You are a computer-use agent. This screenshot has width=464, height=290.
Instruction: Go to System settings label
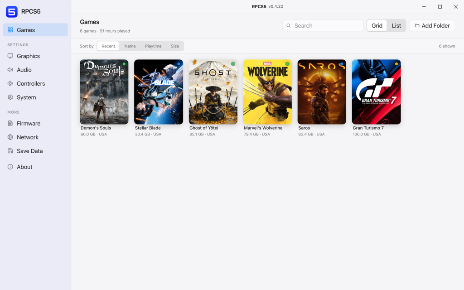pos(26,97)
